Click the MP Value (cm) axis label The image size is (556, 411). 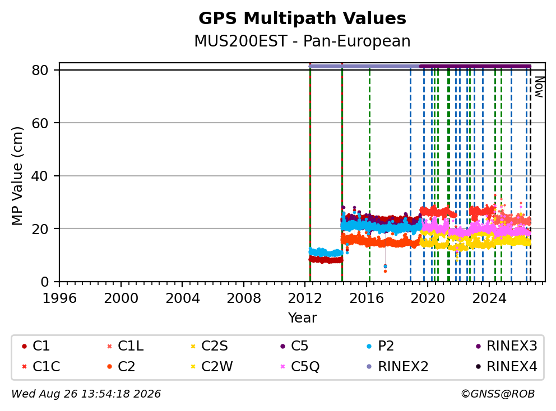click(x=17, y=176)
